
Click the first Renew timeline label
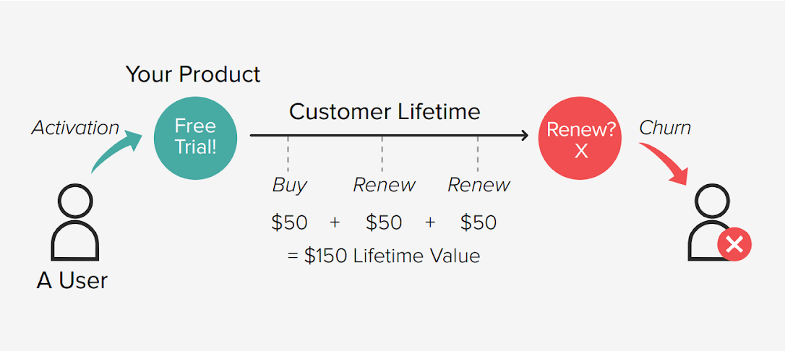click(384, 185)
